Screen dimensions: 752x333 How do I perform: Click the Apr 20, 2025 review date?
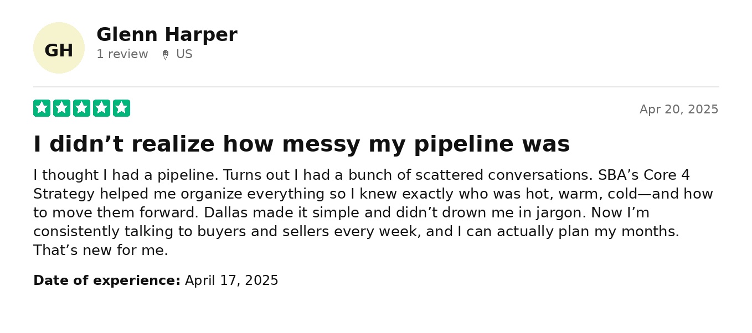pyautogui.click(x=678, y=110)
